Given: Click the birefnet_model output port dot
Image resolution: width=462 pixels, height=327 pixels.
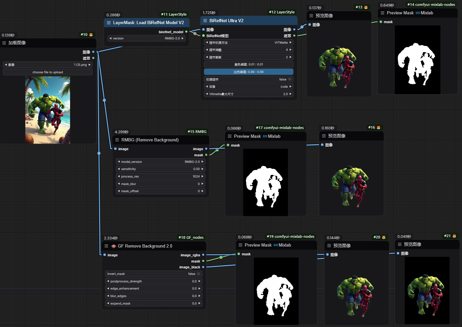Looking at the screenshot, I should (186, 32).
